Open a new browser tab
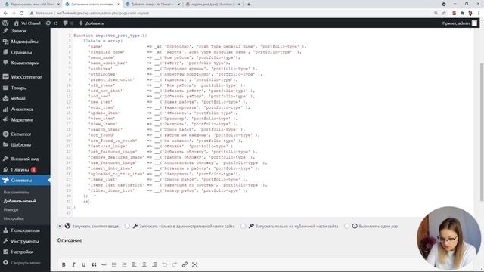The width and height of the screenshot is (484, 272). (249, 5)
